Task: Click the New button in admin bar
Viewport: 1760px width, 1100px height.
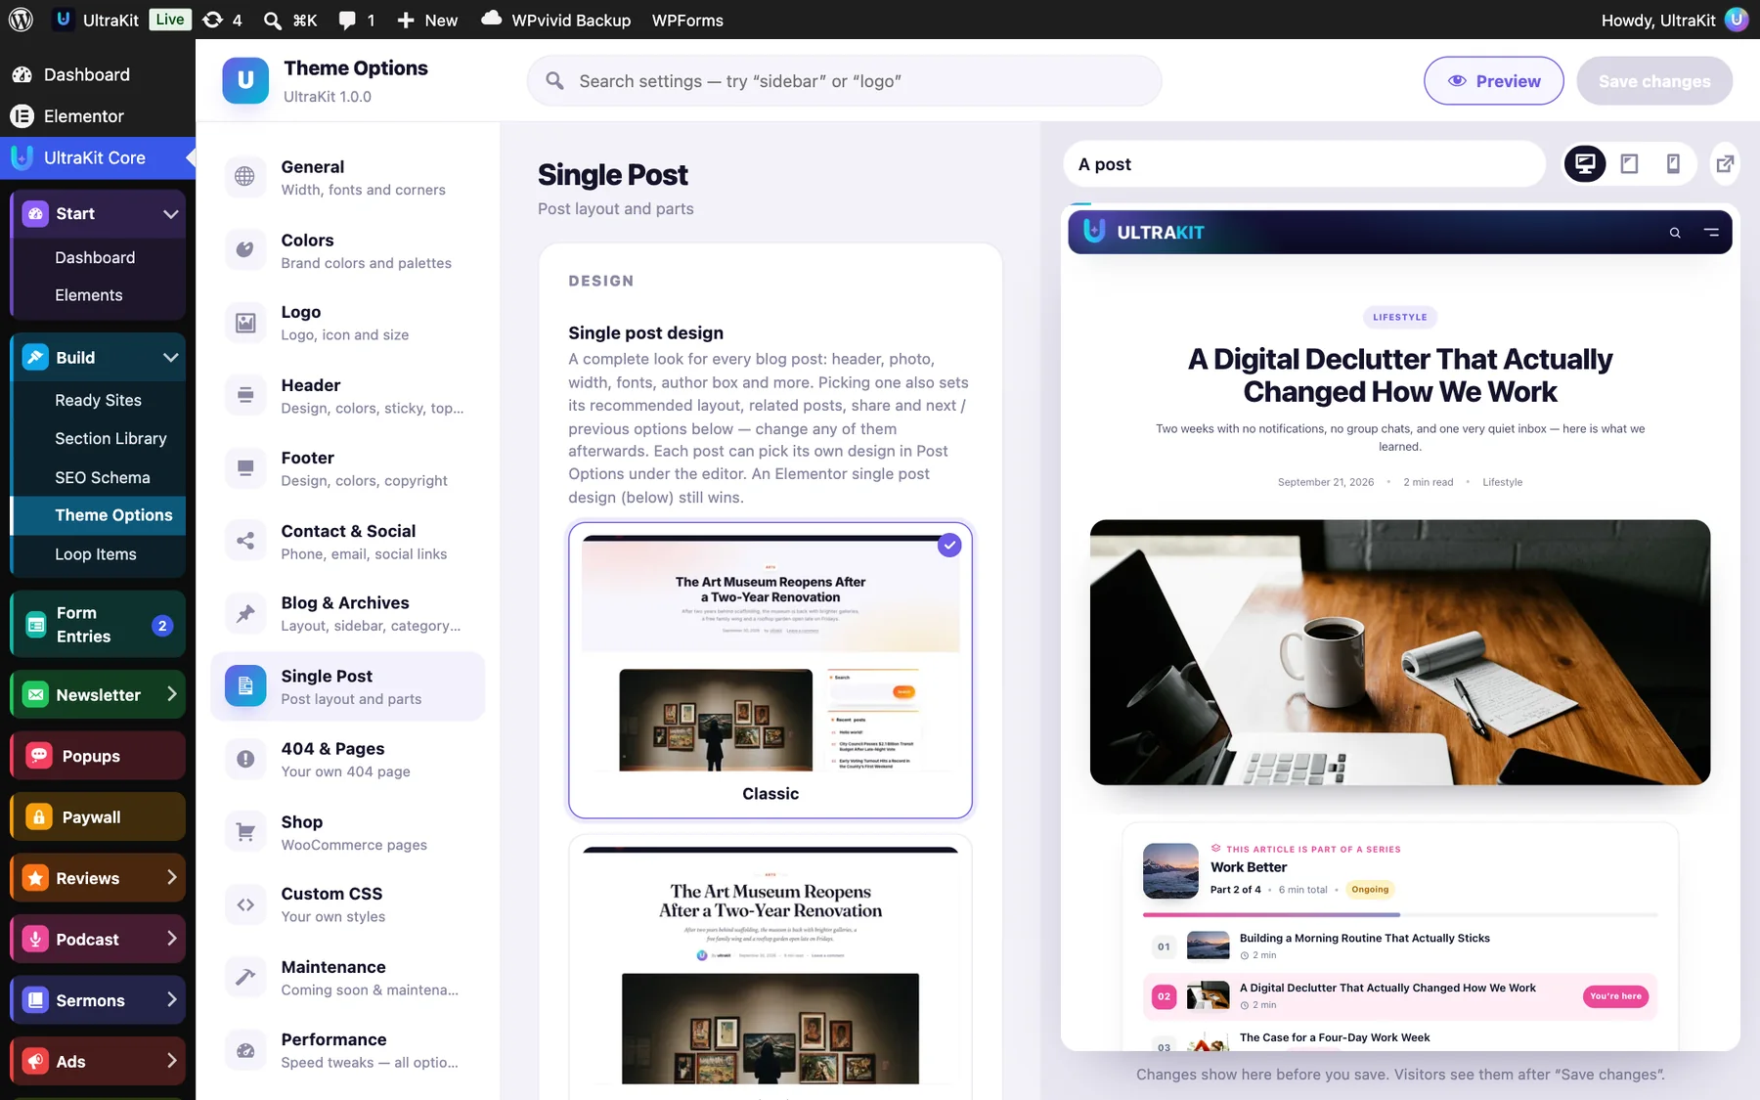Action: pos(427,20)
